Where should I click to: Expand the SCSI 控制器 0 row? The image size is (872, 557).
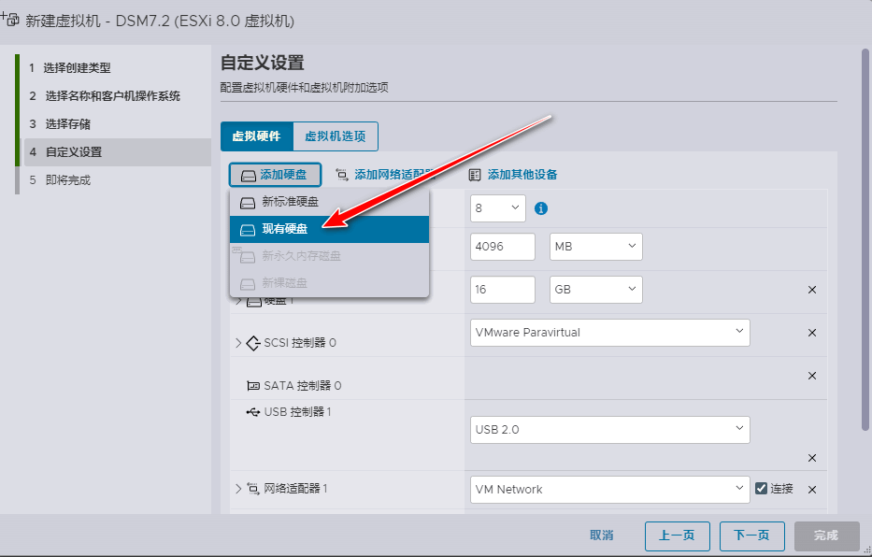238,343
